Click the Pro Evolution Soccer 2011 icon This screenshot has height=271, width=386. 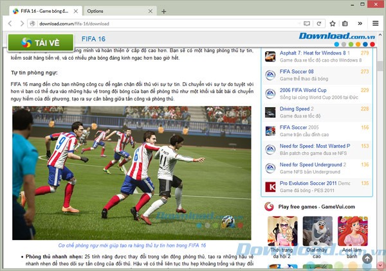point(270,186)
